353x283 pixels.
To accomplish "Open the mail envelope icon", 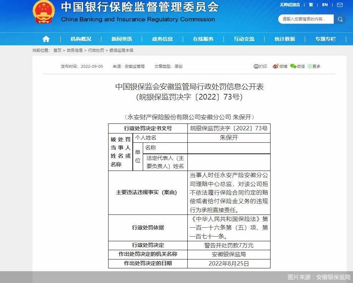I will [340, 5].
